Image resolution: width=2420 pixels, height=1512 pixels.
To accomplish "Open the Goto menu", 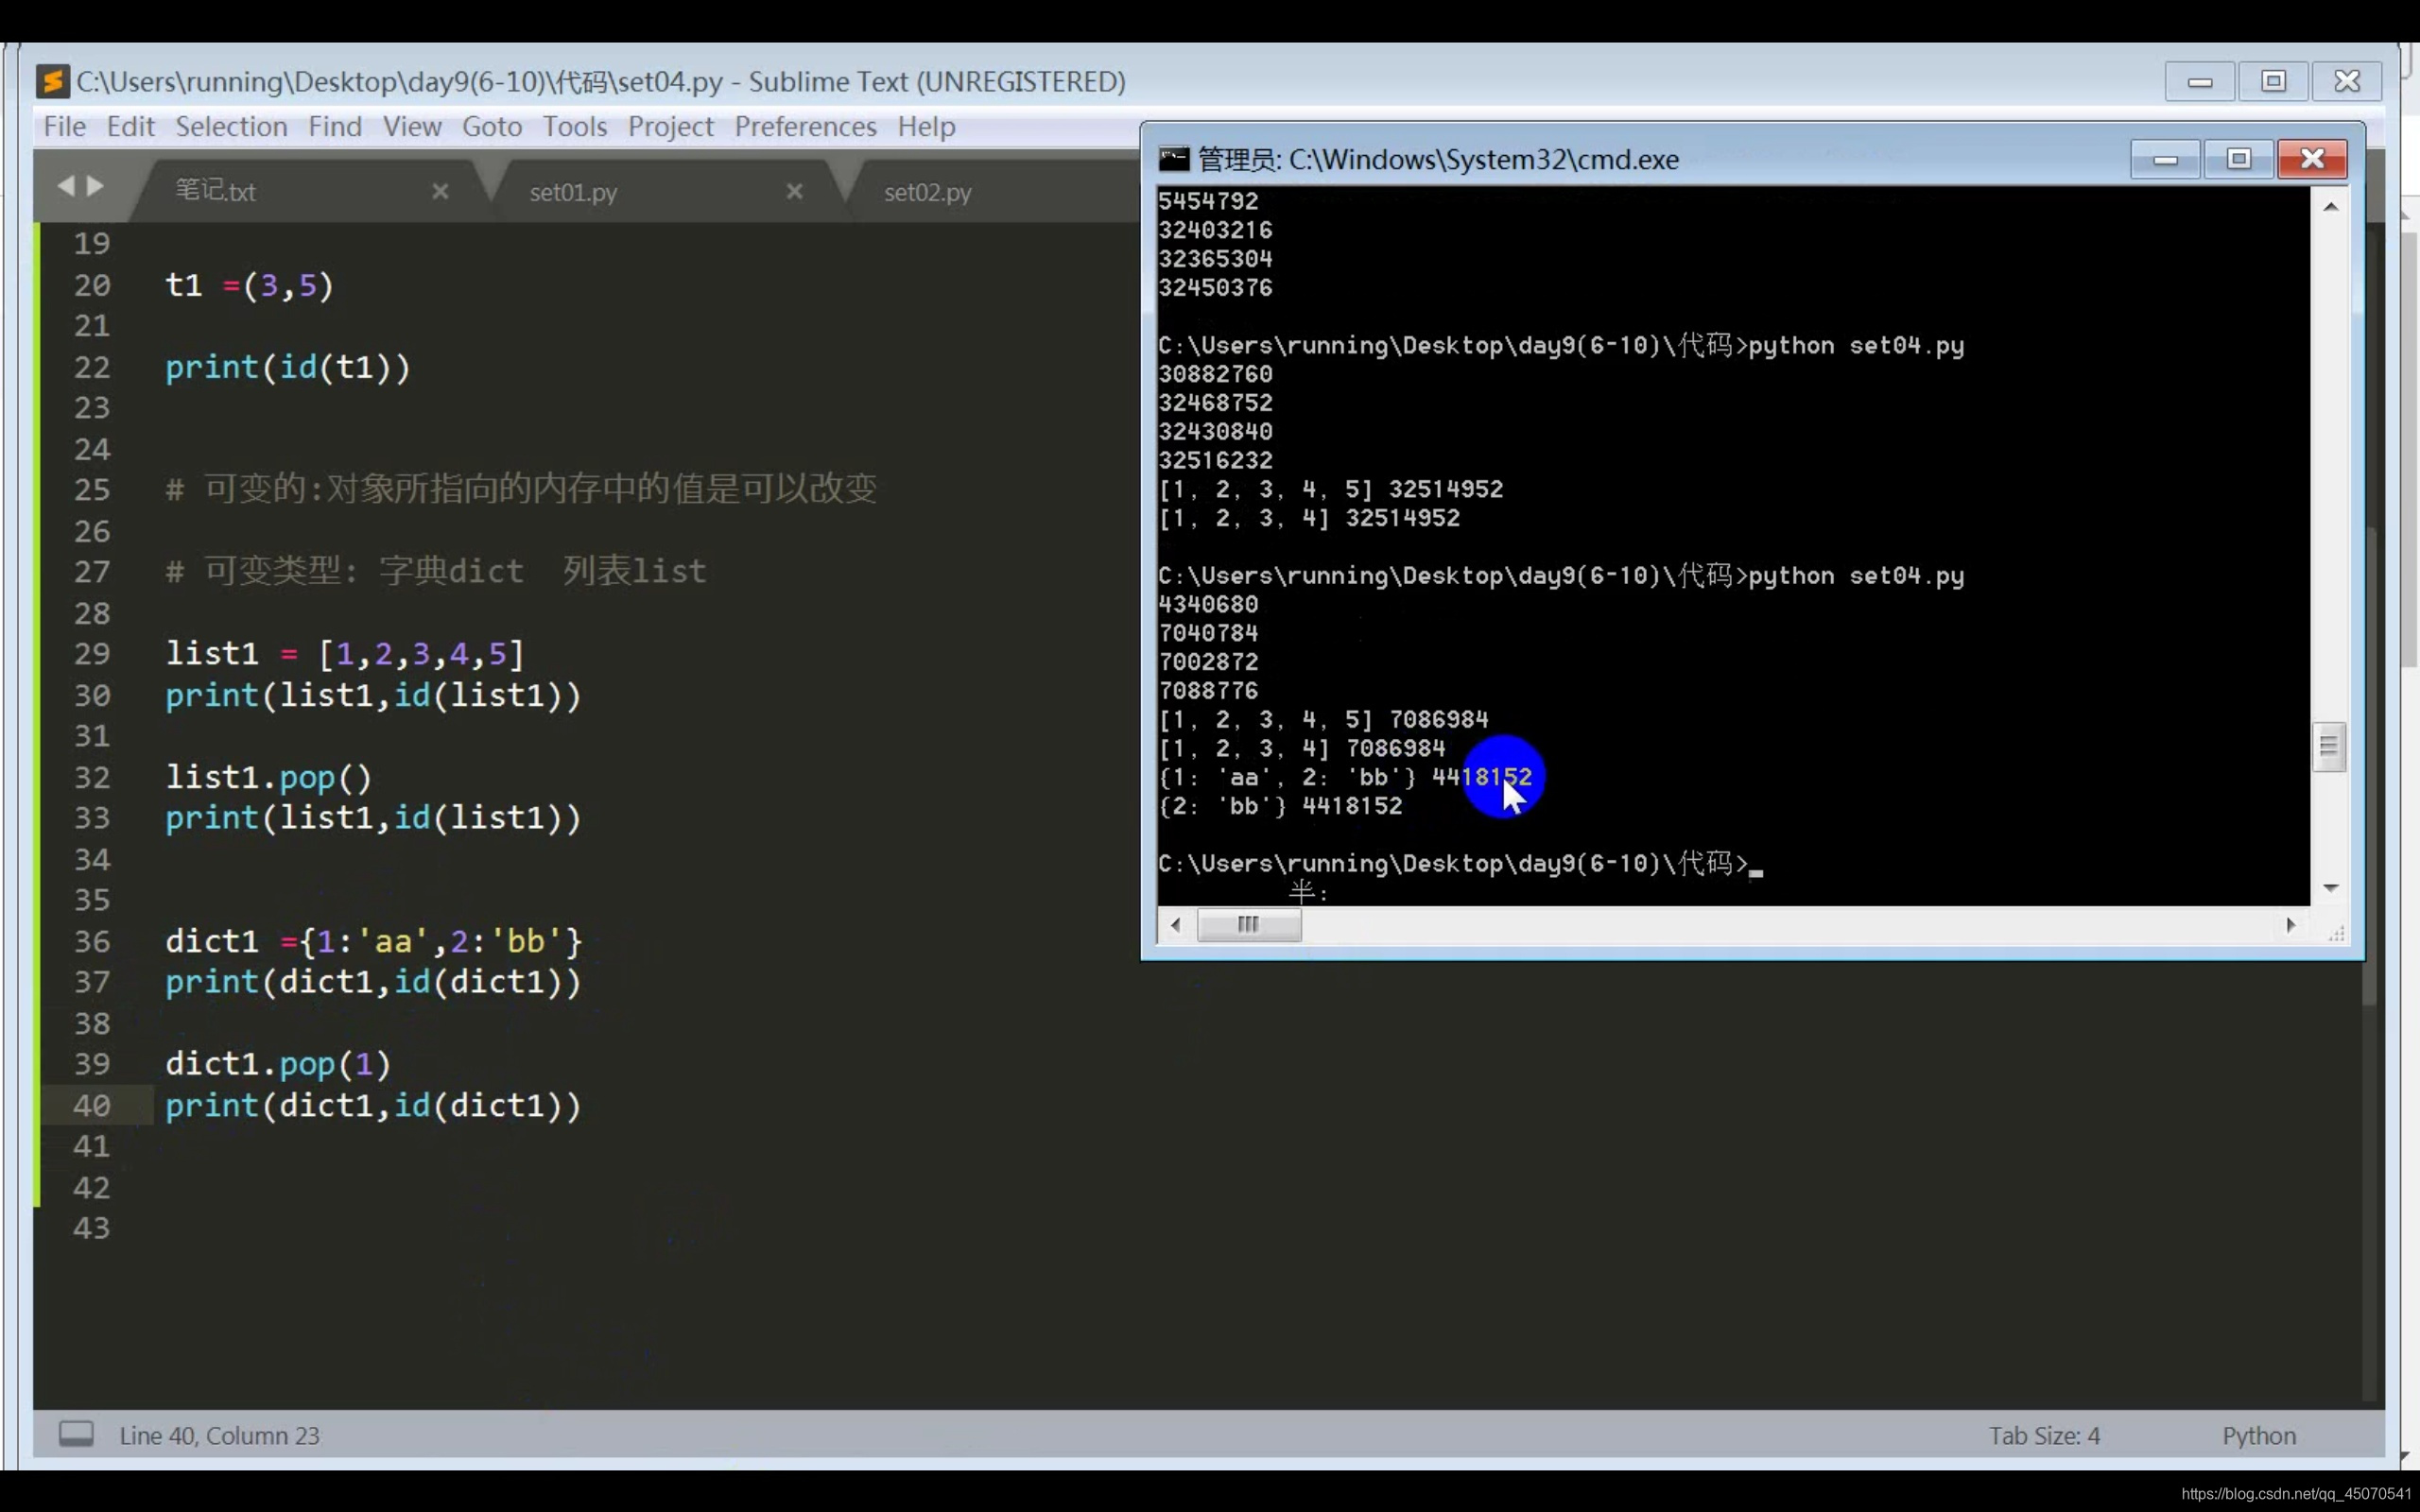I will tap(491, 127).
